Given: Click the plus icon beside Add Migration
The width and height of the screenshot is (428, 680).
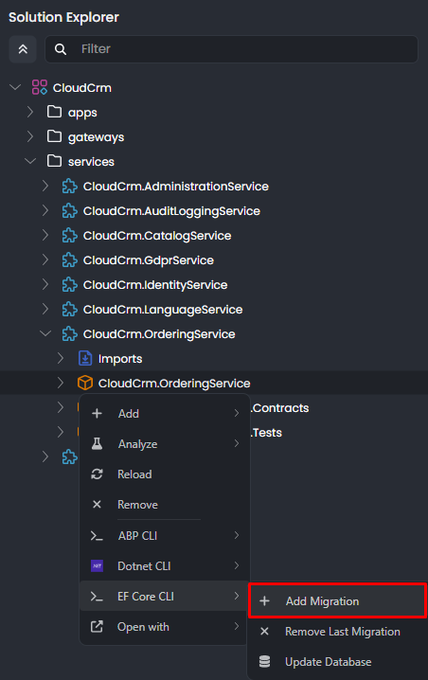Looking at the screenshot, I should click(264, 601).
